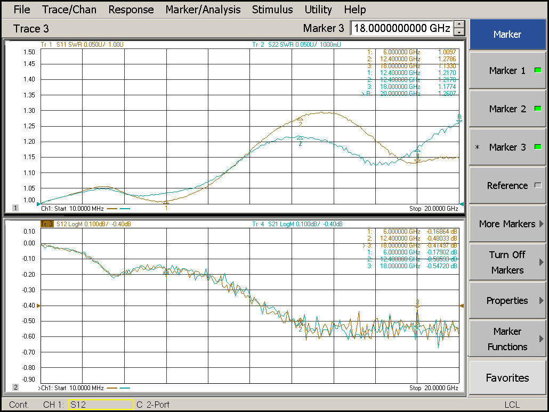Open the Marker/Analysis menu
The height and width of the screenshot is (412, 549).
pos(203,10)
